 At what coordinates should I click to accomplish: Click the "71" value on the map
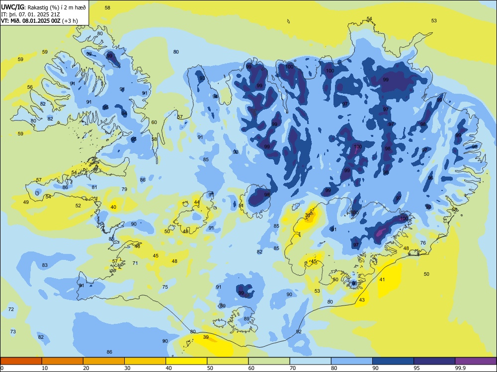point(135,263)
